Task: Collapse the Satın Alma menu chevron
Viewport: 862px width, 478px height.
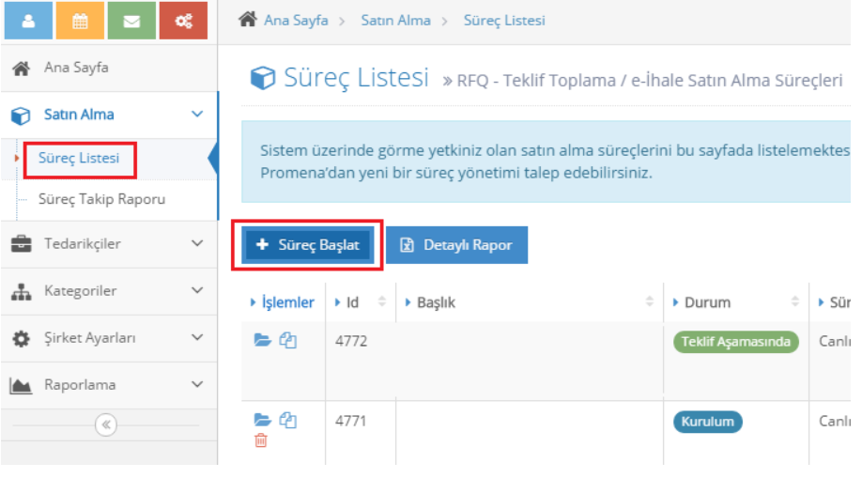Action: [197, 114]
